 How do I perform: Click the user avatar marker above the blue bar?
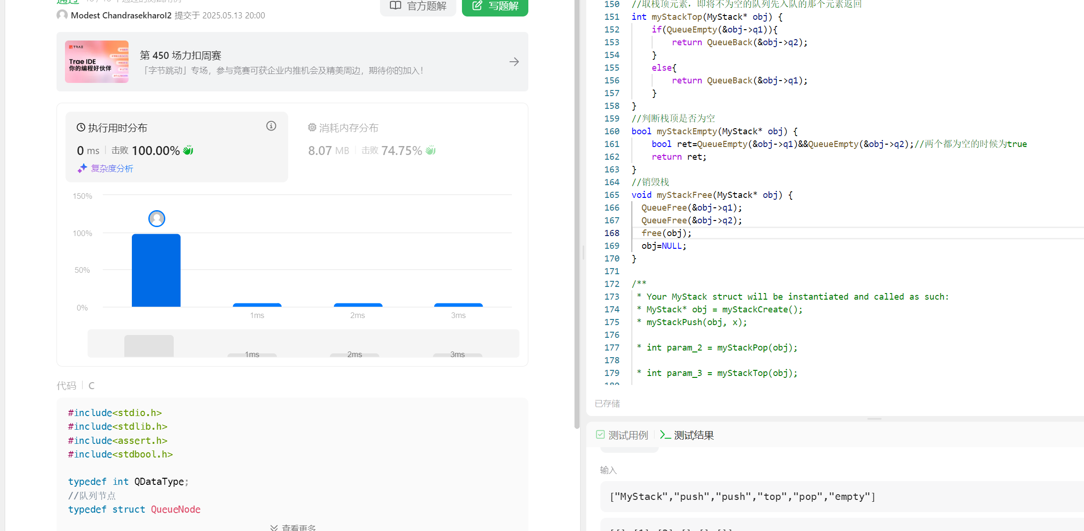pyautogui.click(x=156, y=219)
